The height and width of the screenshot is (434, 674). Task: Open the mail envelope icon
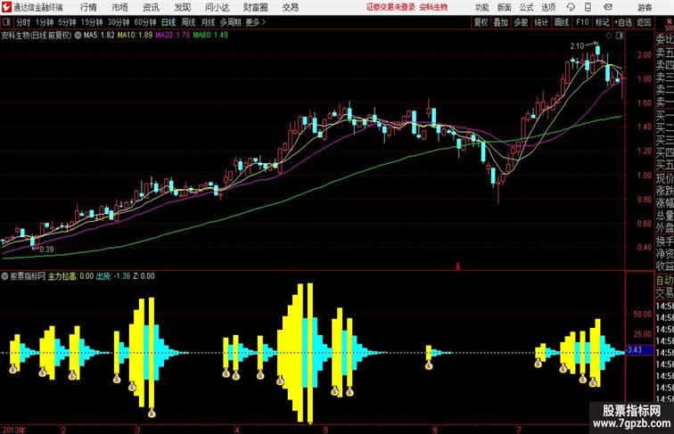pyautogui.click(x=608, y=7)
